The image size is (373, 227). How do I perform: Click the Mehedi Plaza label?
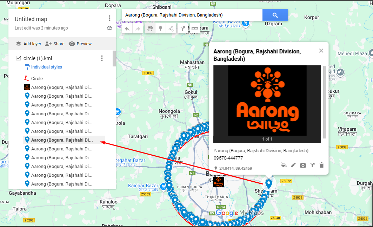[x=352, y=54]
